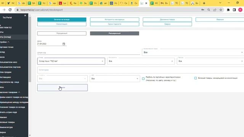Open the highlighted 'Отчеты (склад)' sidebar item

tap(14, 37)
